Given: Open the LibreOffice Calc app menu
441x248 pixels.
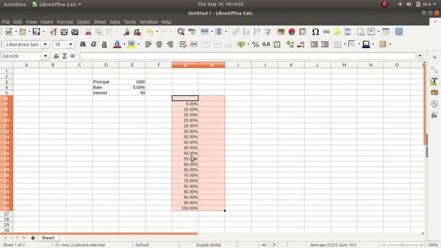Looking at the screenshot, I should click(57, 4).
